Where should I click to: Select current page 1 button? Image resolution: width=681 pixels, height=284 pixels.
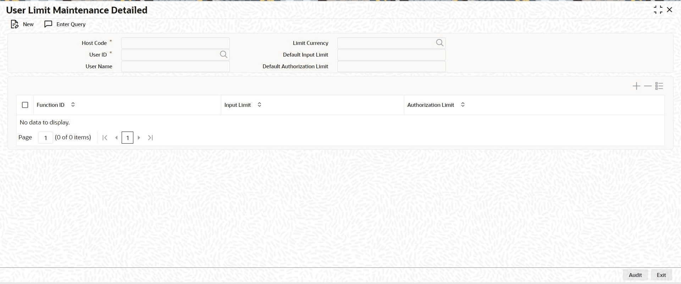[x=127, y=138]
